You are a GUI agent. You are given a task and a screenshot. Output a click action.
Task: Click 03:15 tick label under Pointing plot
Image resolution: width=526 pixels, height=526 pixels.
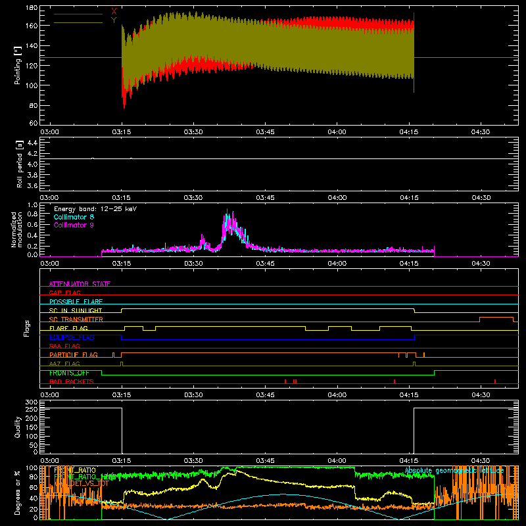[x=122, y=132]
